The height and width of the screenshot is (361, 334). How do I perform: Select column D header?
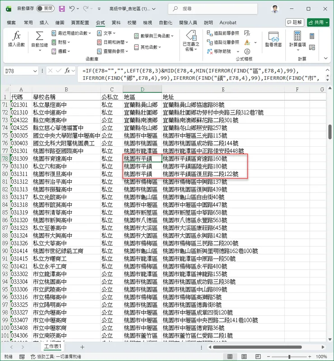[142, 89]
